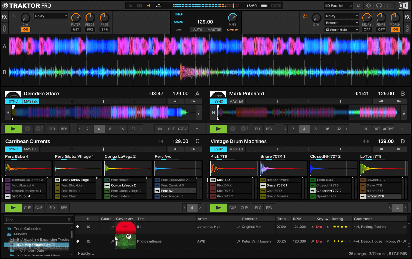Click AUTO master clock button

(197, 30)
